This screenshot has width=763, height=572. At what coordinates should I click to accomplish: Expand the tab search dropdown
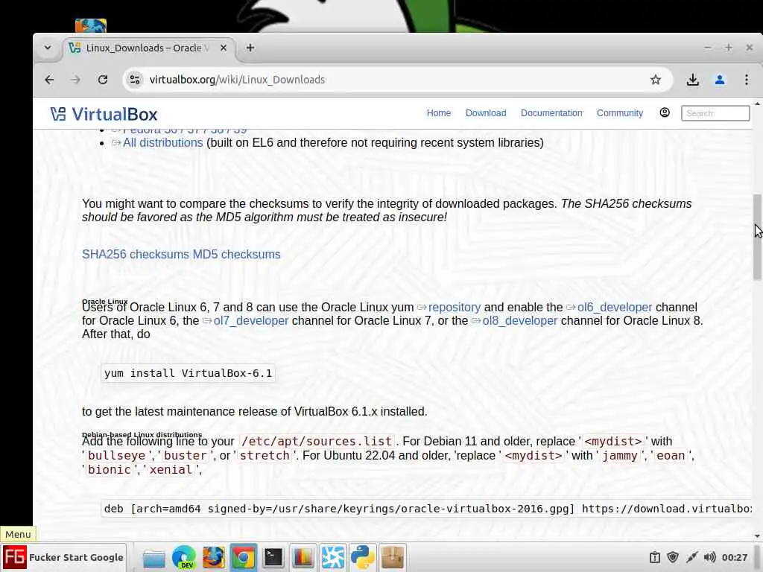click(x=48, y=48)
